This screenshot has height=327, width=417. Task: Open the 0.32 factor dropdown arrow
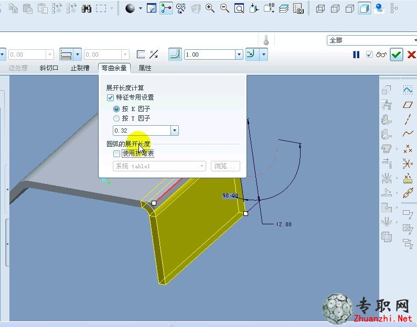click(175, 130)
